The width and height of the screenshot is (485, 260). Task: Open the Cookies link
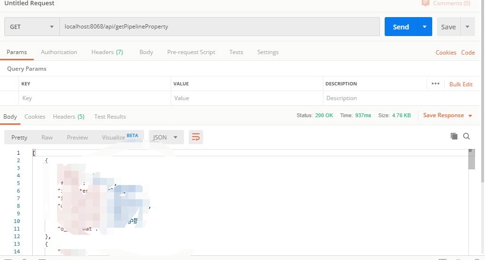click(446, 53)
